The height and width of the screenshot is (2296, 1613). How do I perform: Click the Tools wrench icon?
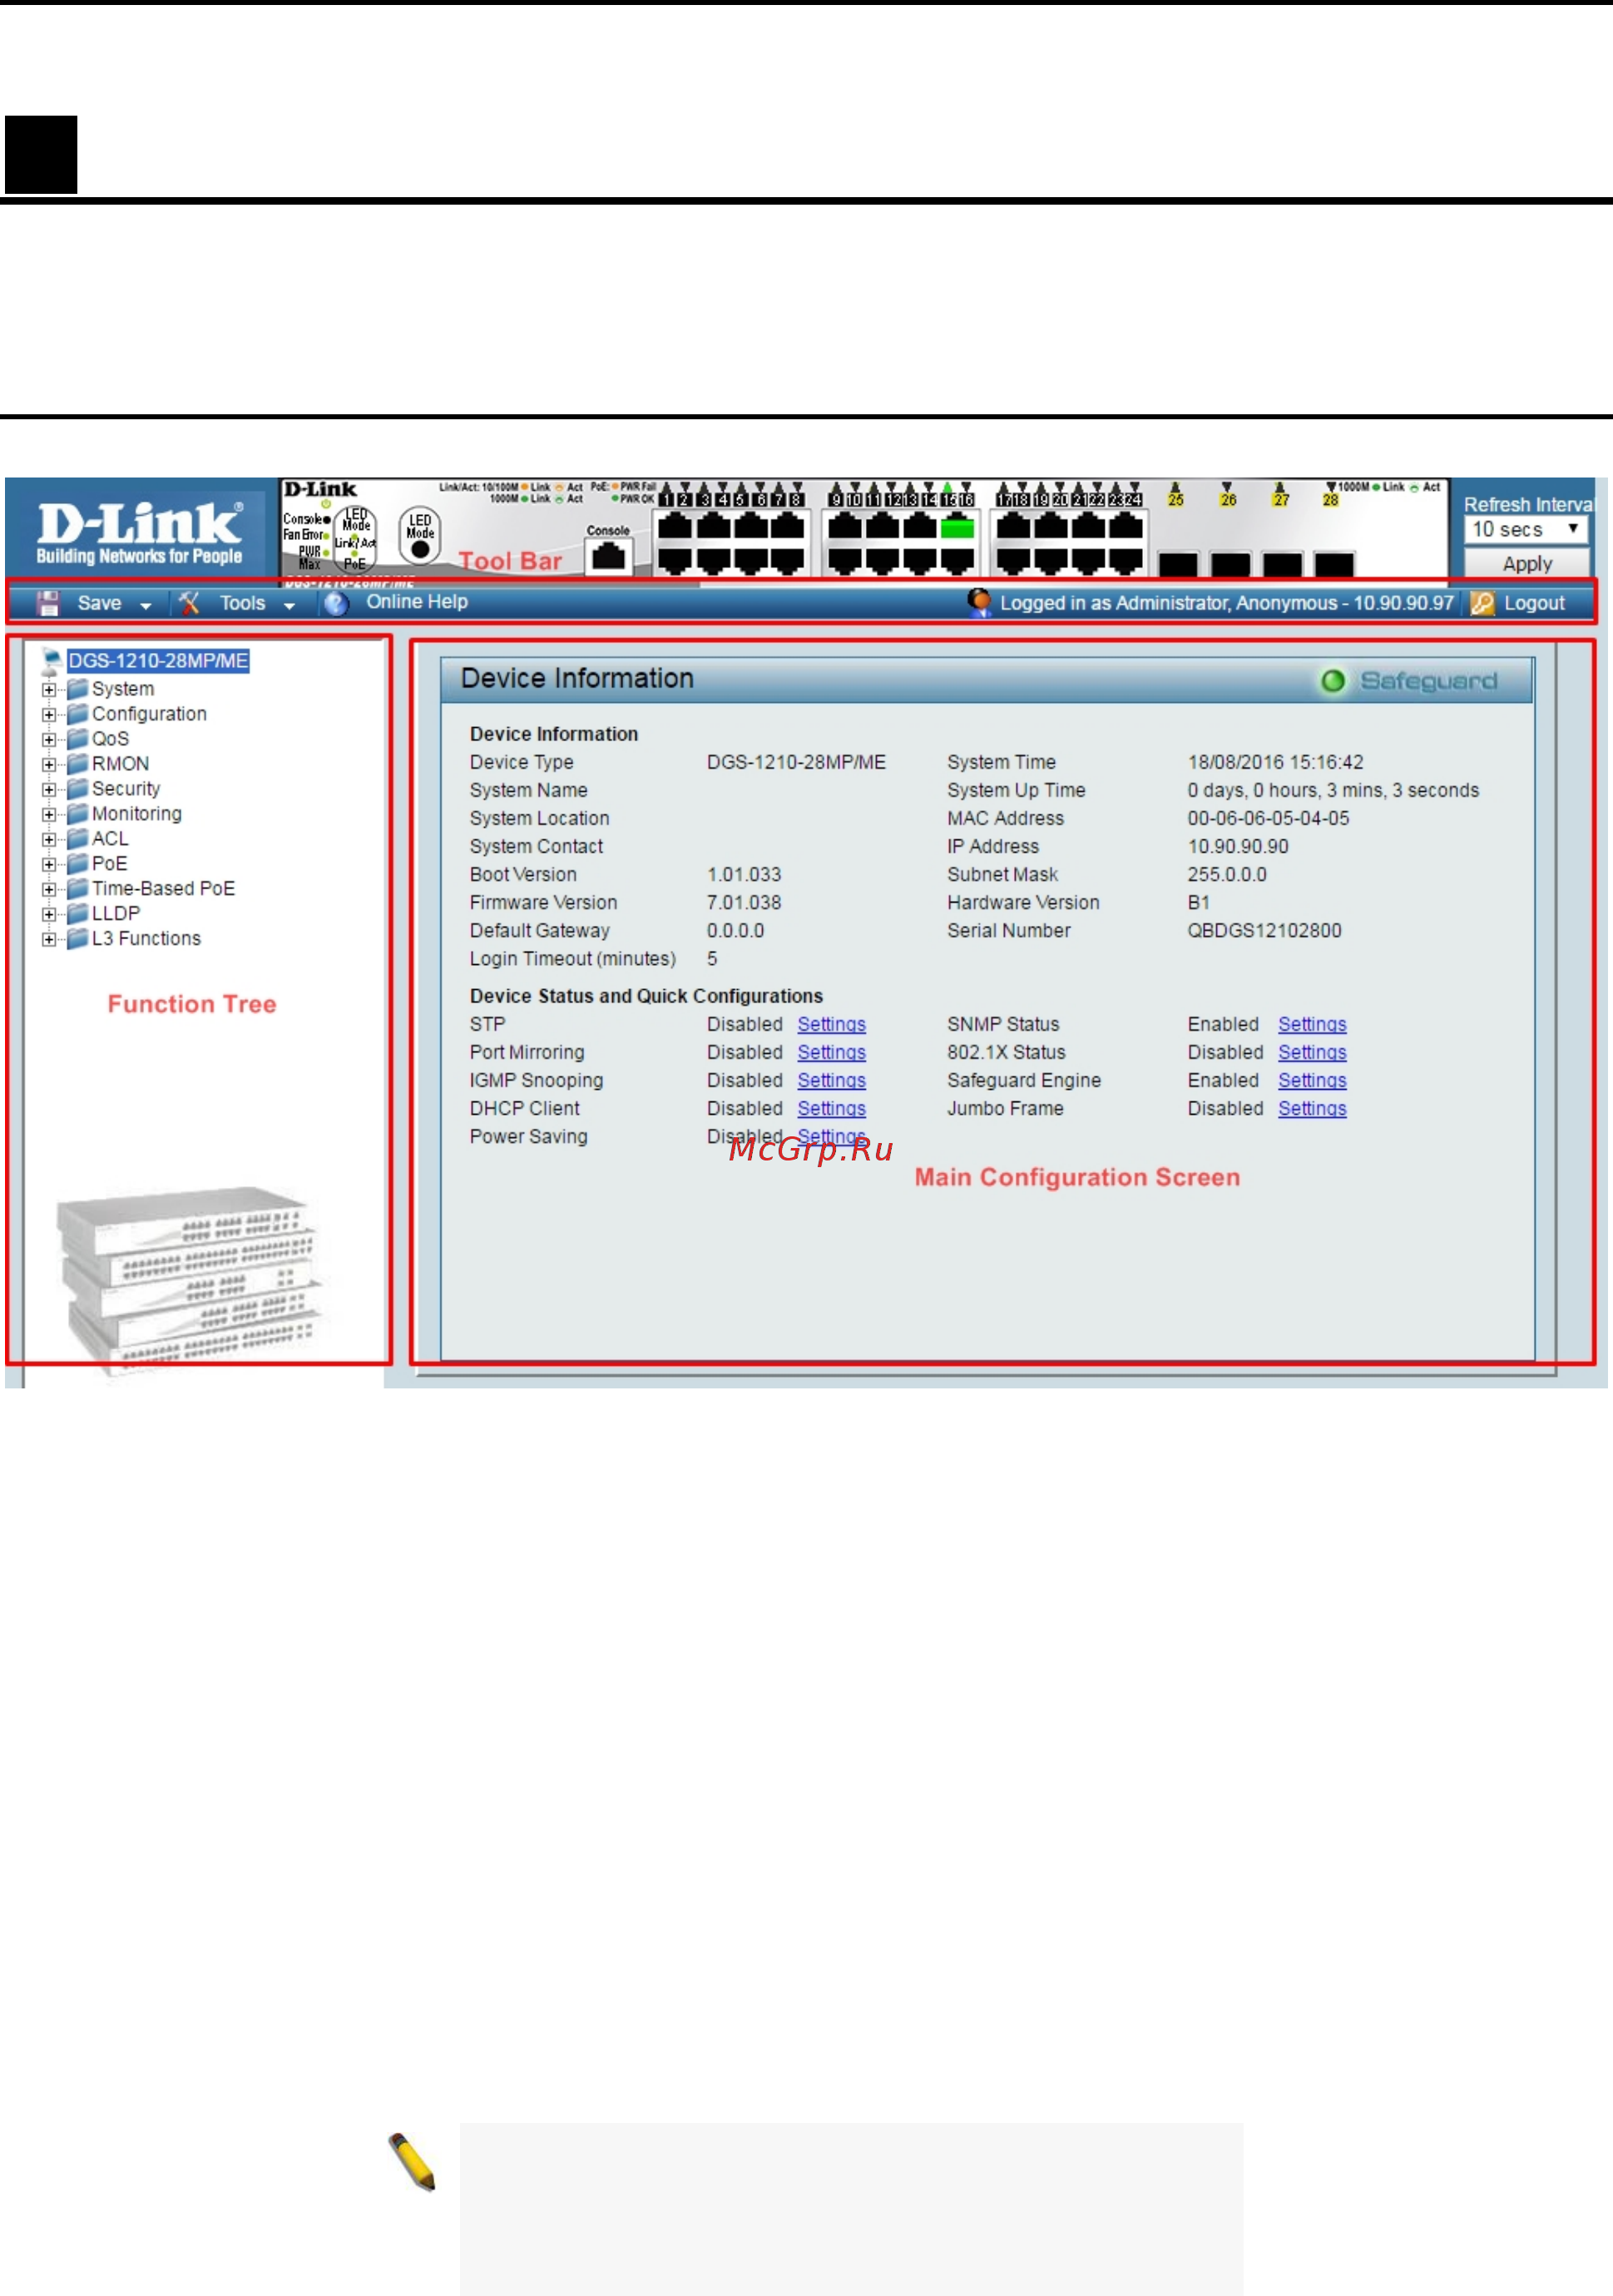tap(190, 603)
